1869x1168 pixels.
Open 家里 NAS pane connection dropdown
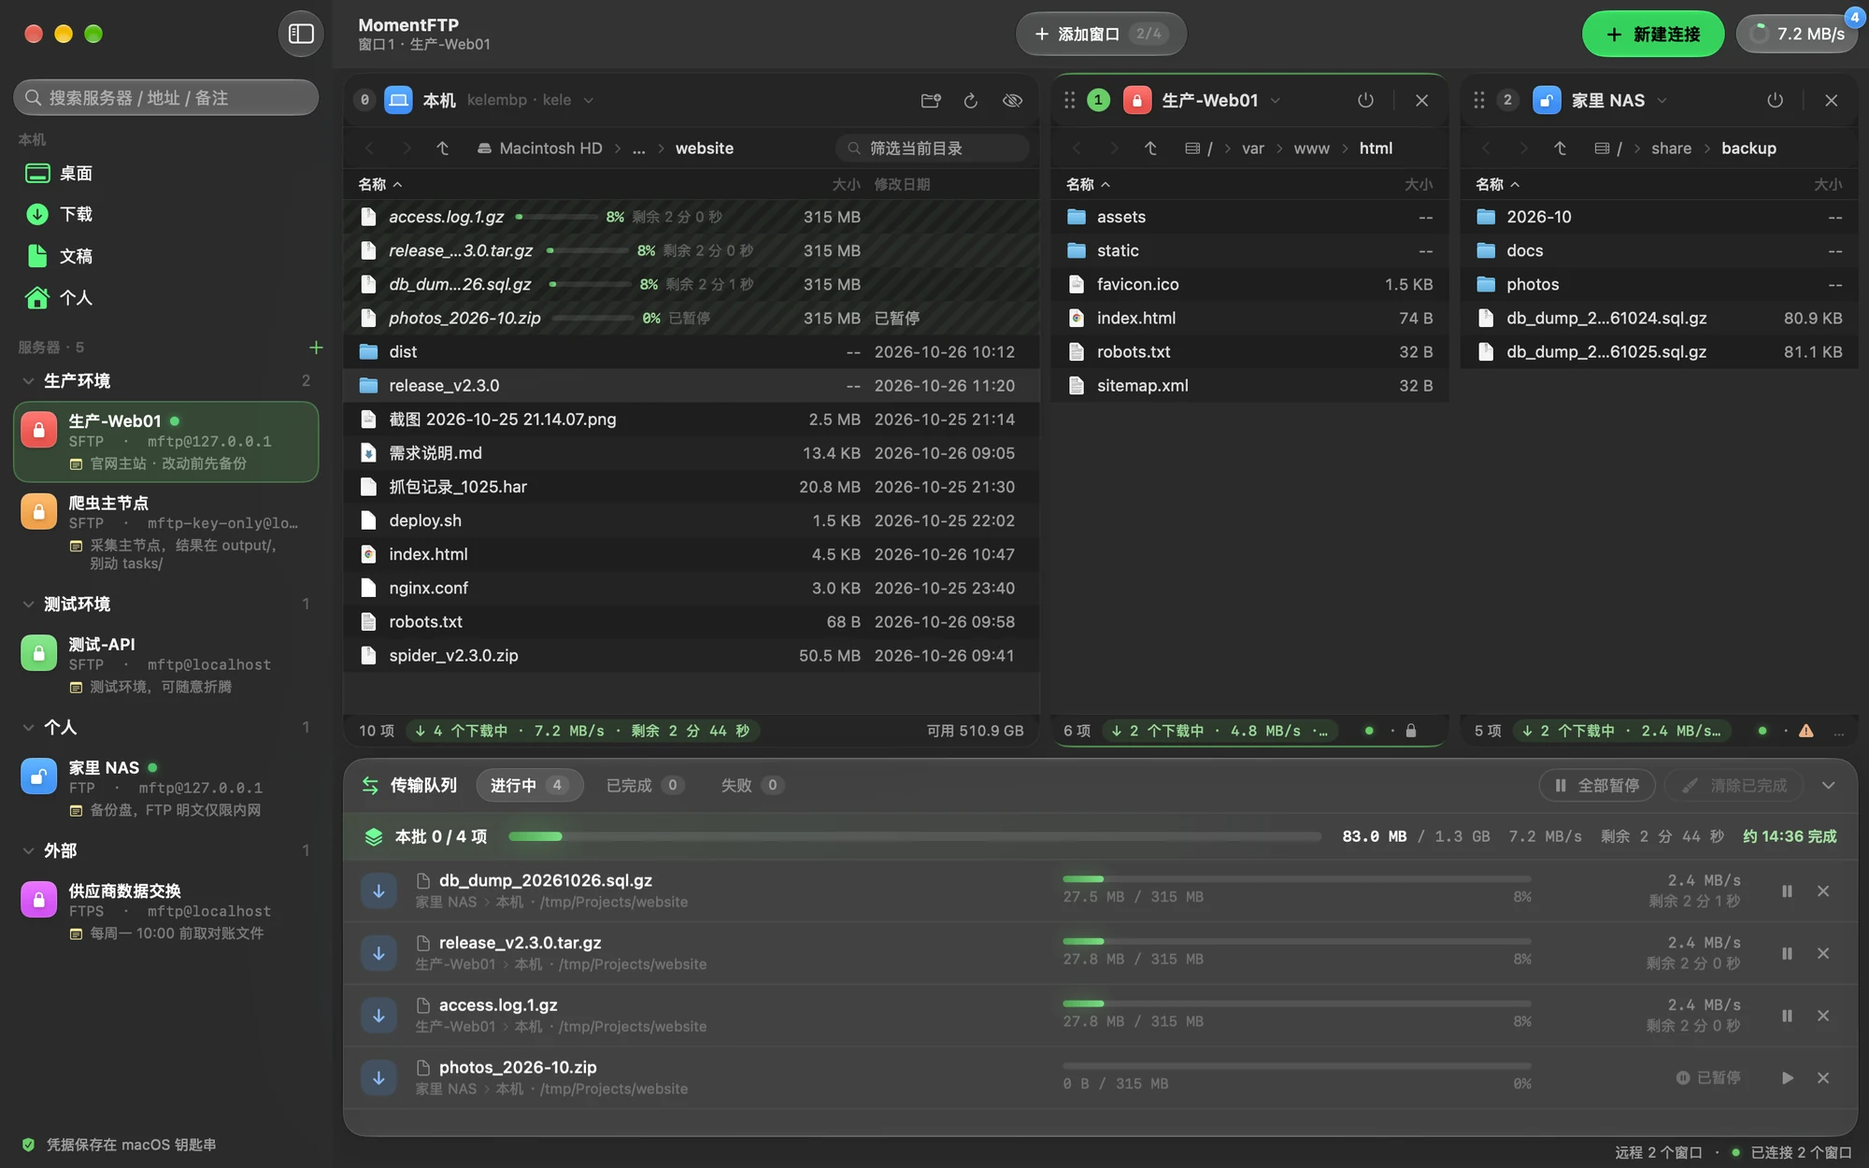click(1662, 100)
